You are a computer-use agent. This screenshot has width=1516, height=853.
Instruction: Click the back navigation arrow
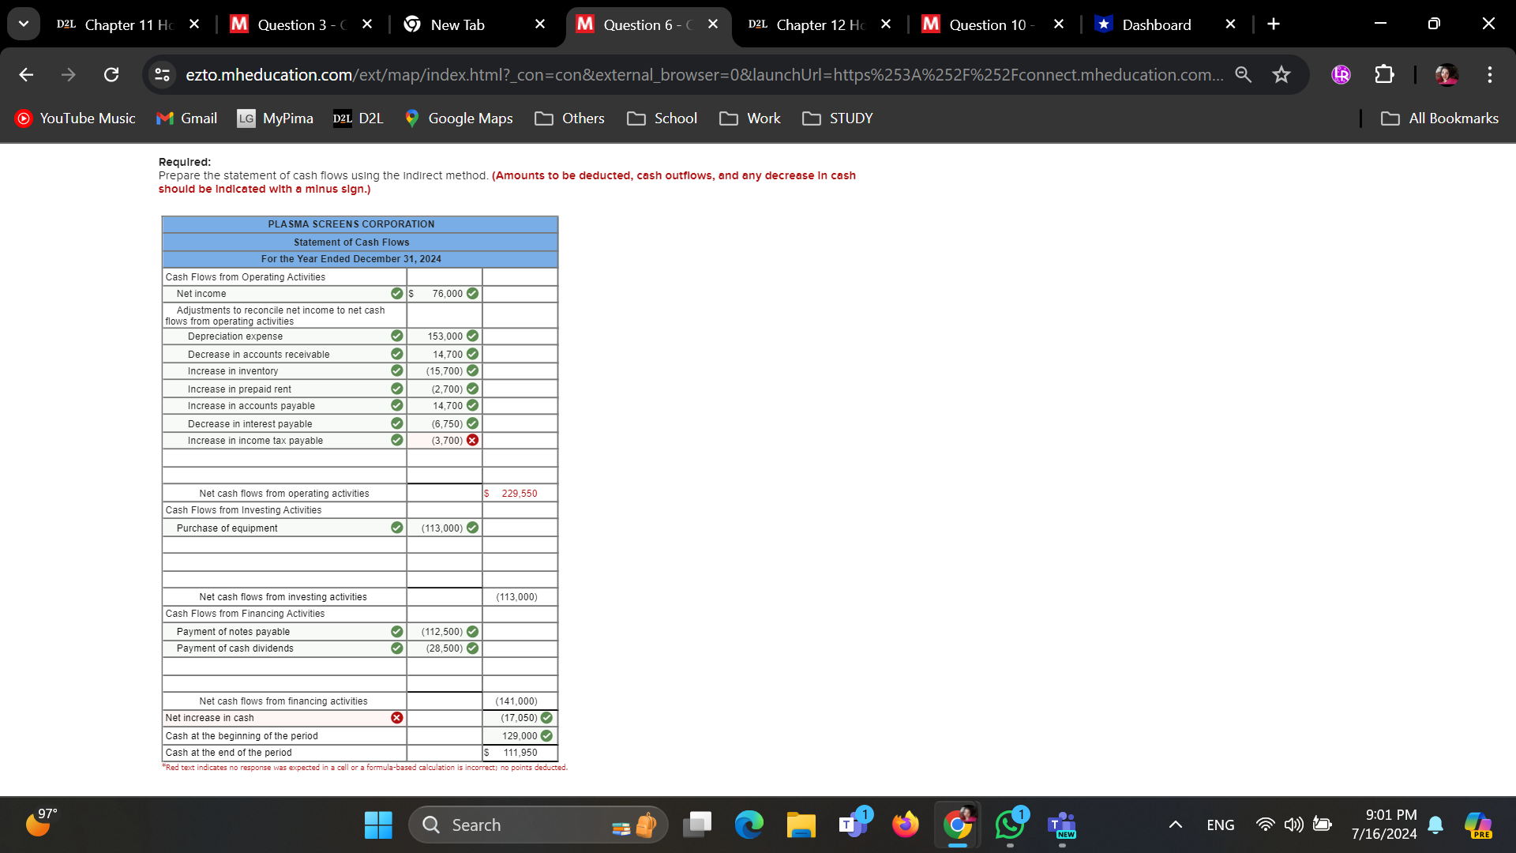coord(26,74)
